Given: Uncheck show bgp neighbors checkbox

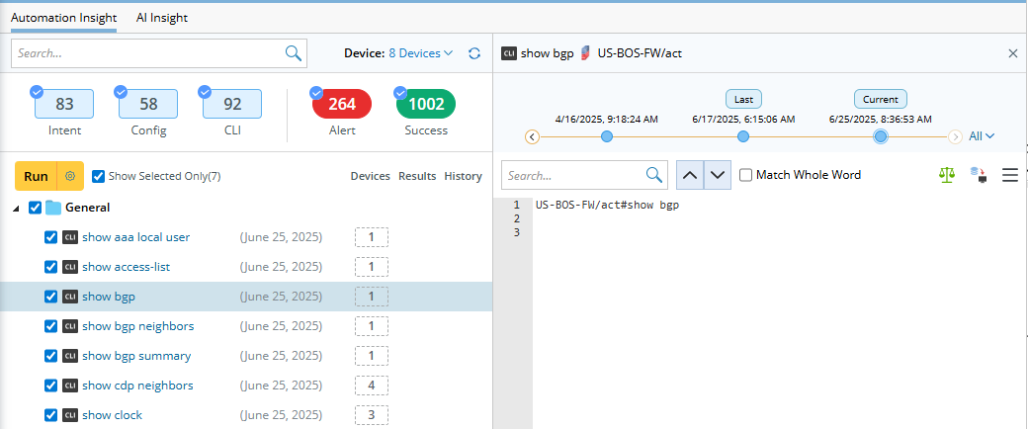Looking at the screenshot, I should [x=50, y=326].
